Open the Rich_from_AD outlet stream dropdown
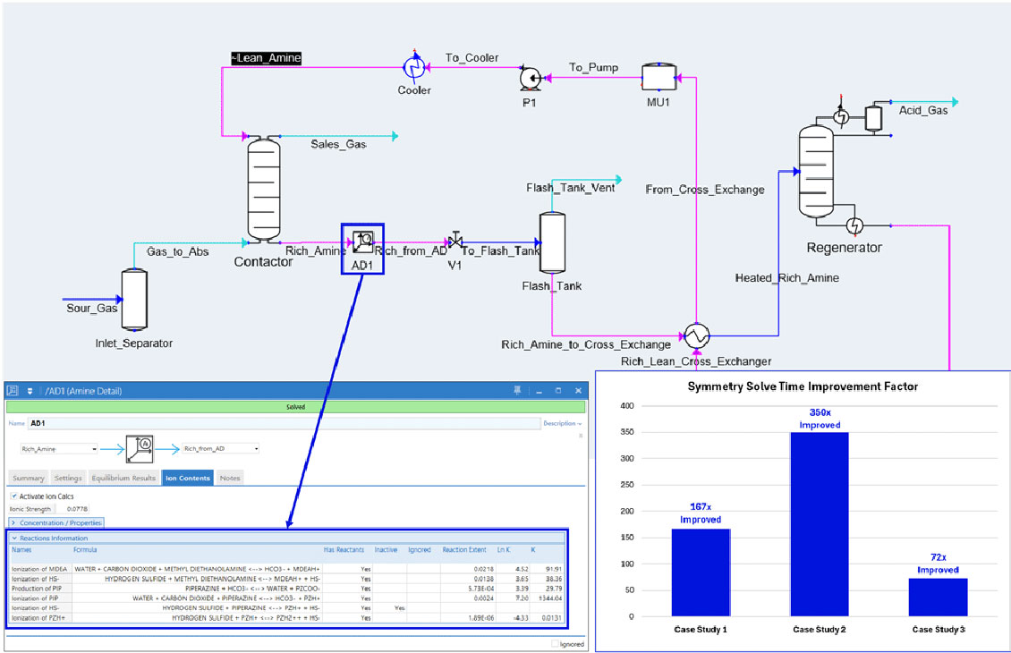 [x=257, y=448]
